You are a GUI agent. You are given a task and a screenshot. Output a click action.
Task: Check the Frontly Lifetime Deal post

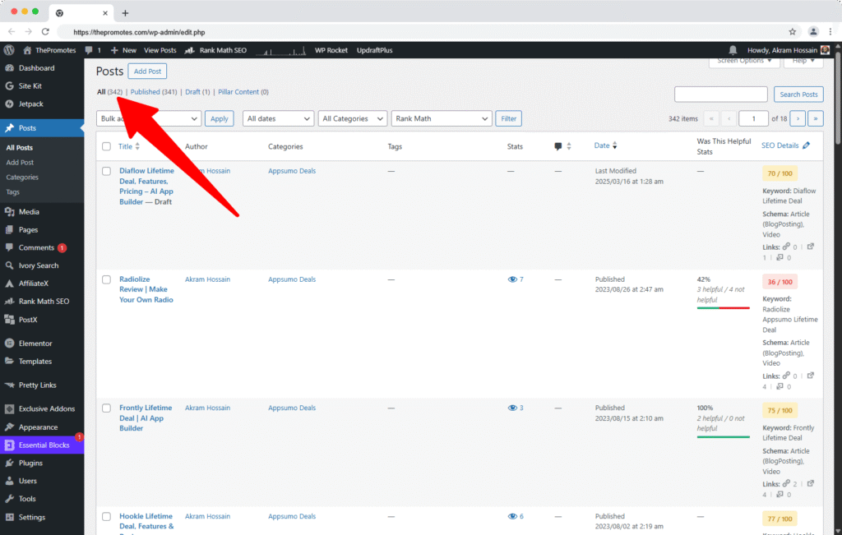point(106,408)
